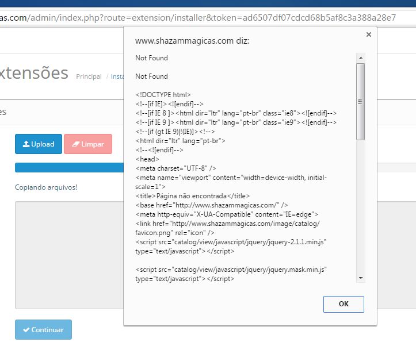Click the dialog scrollbar down arrow
This screenshot has width=416, height=350.
(361, 278)
